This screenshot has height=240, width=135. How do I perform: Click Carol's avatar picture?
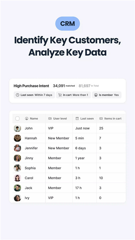click(17, 178)
